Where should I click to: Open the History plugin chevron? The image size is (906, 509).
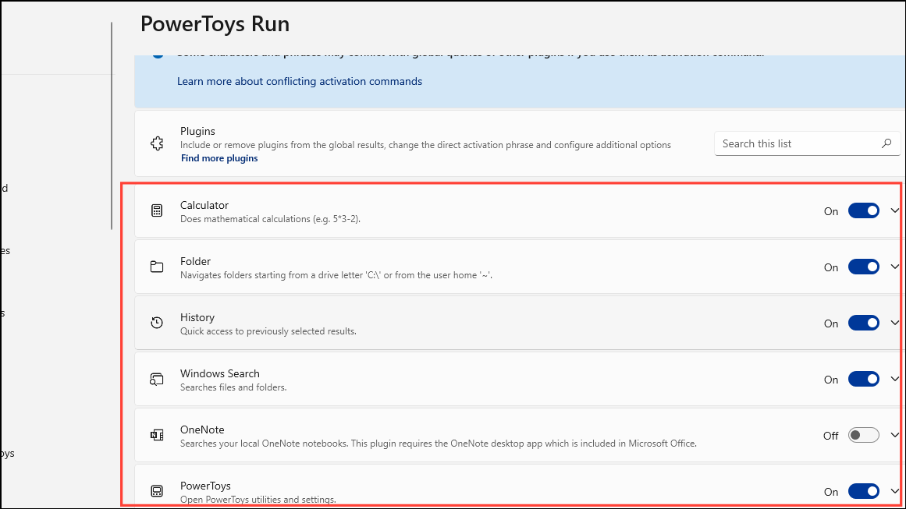click(894, 323)
